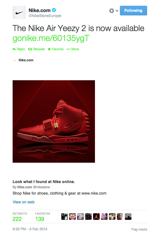Image resolution: width=160 pixels, height=238 pixels.
Task: Click the small orange Nike.com card logo
Action: [15, 60]
